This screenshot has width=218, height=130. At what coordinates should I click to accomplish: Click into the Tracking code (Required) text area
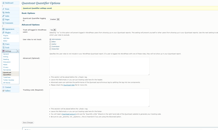pyautogui.click(x=99, y=98)
